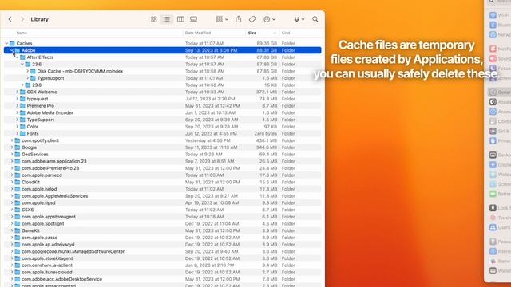
Task: Open General in System Settings sidebar
Action: pyautogui.click(x=500, y=92)
